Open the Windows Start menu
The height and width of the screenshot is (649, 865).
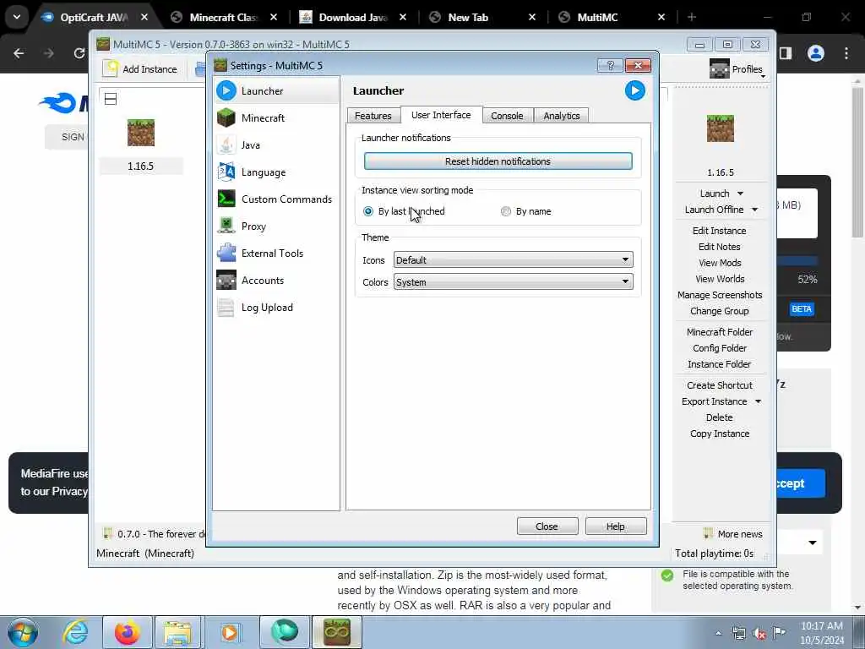point(23,632)
